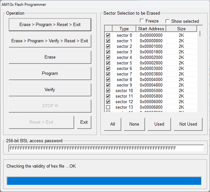Click Erase > Program > Reset > Exit button

point(50,25)
